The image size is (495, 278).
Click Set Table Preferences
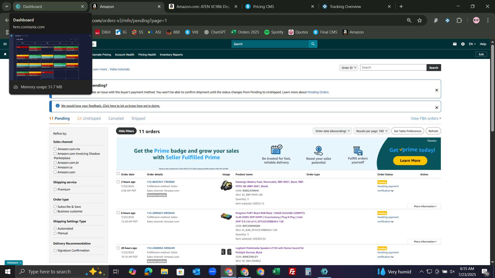click(407, 131)
